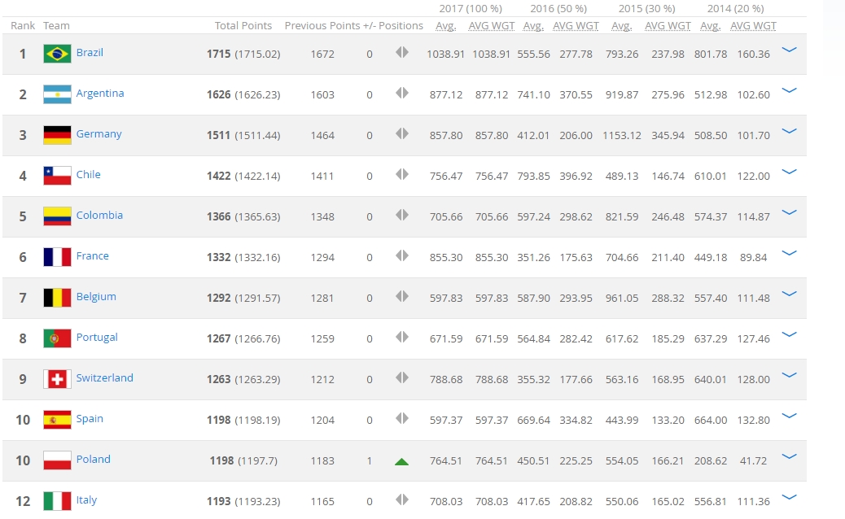Click the Portugal flag icon
Screen dimensions: 845x519
click(57, 338)
